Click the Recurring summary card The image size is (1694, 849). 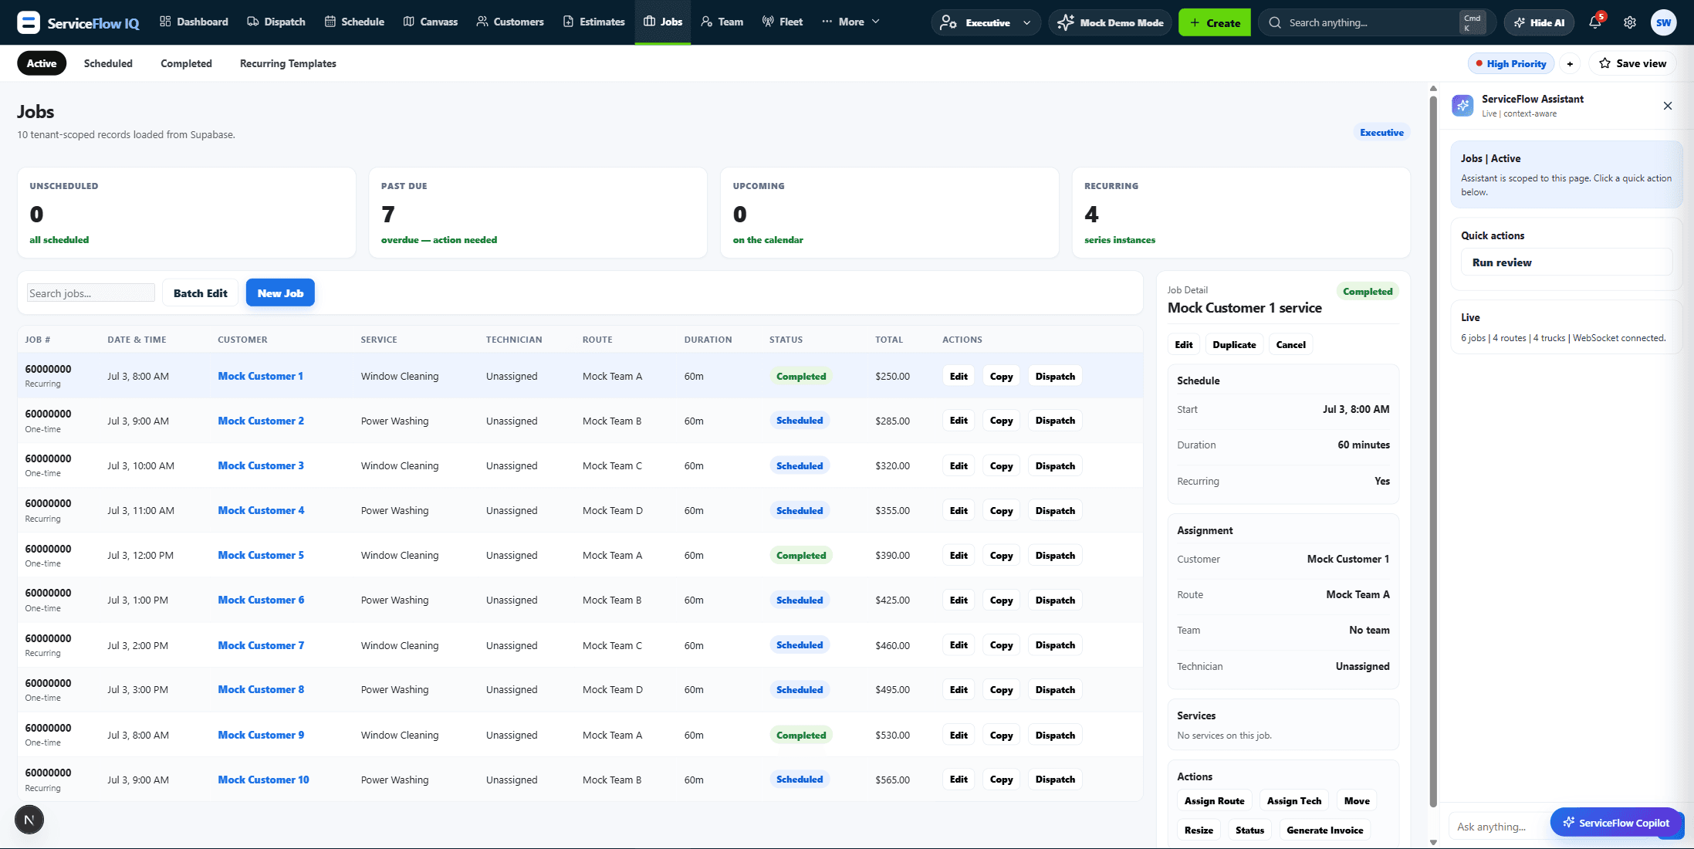(1241, 212)
